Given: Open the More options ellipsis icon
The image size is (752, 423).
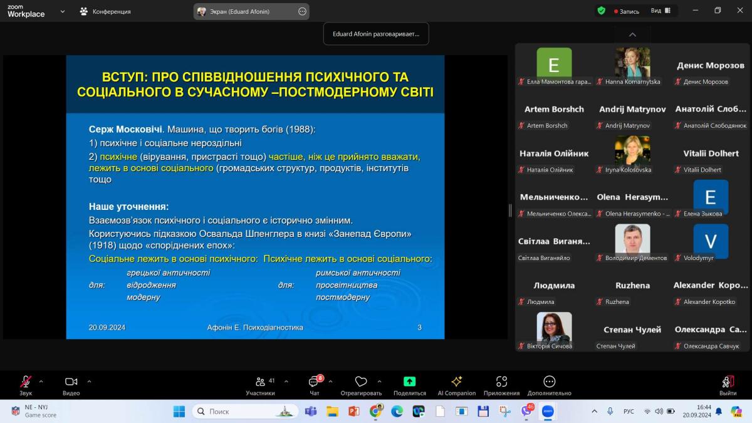Looking at the screenshot, I should coord(549,382).
